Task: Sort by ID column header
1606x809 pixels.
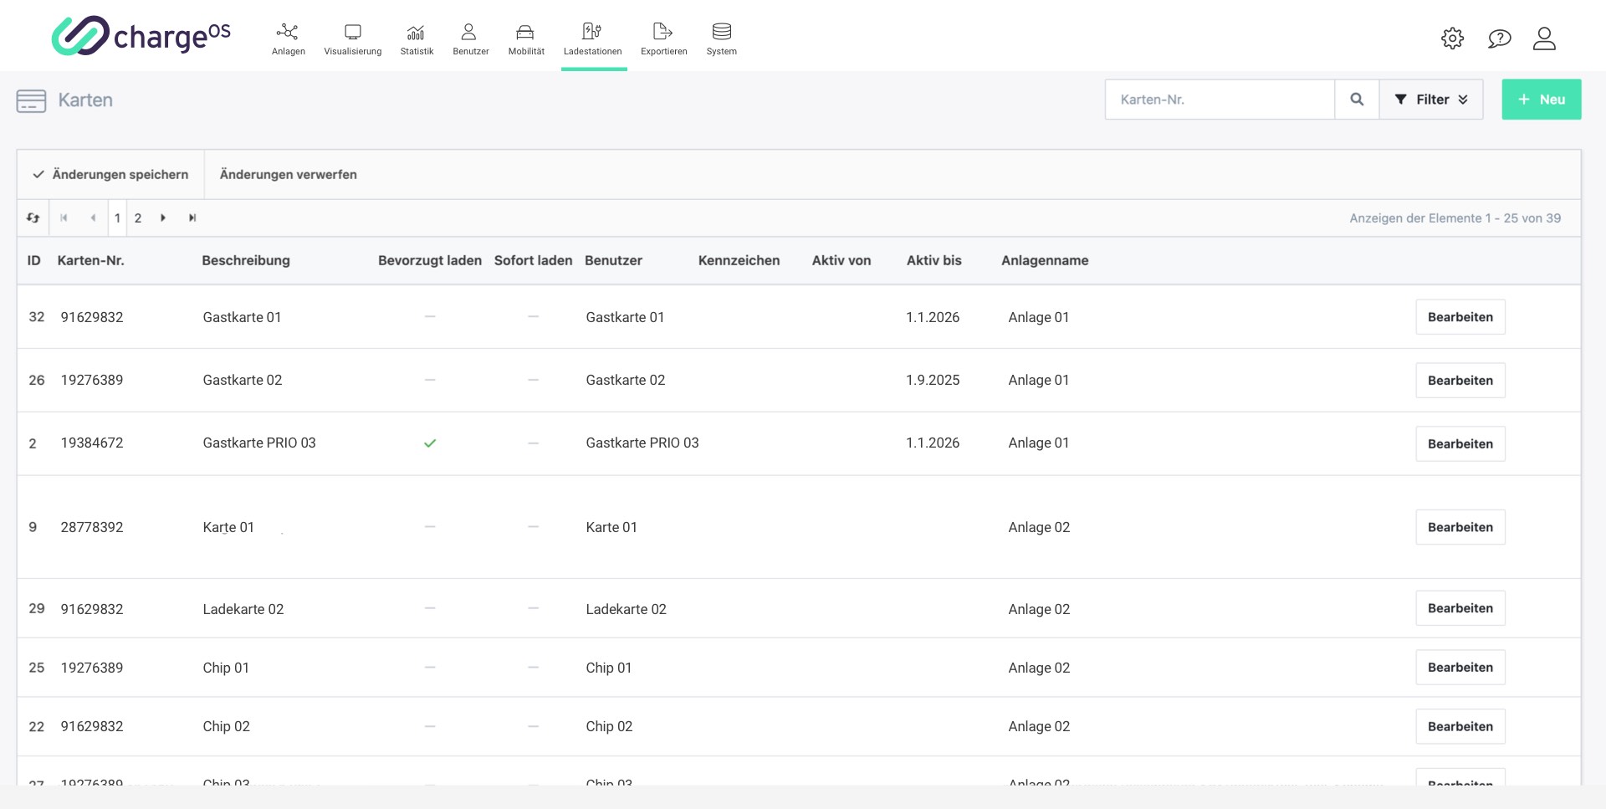Action: pos(33,260)
